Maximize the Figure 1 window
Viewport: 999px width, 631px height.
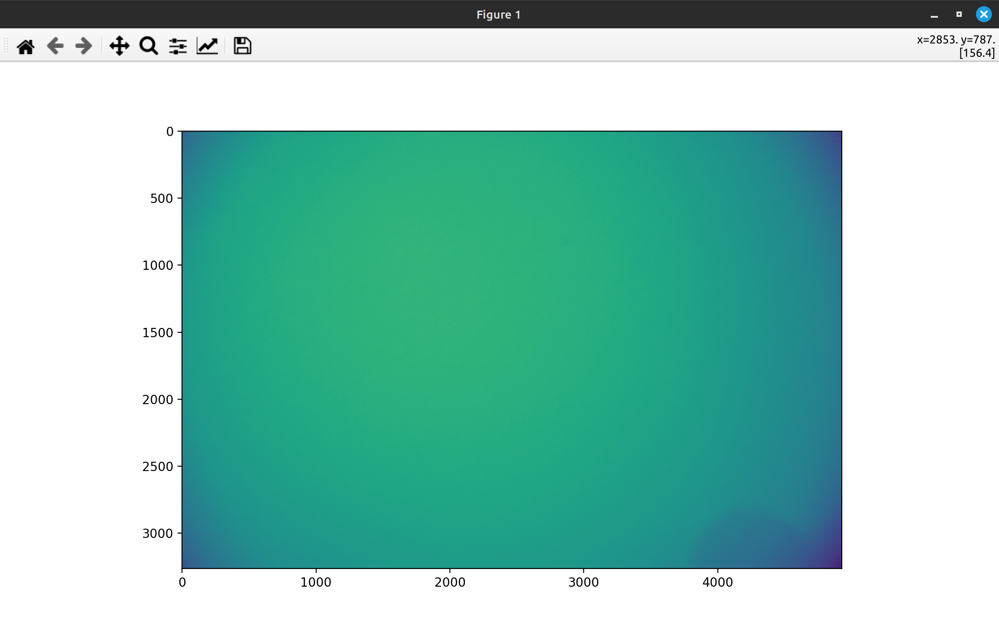click(959, 15)
